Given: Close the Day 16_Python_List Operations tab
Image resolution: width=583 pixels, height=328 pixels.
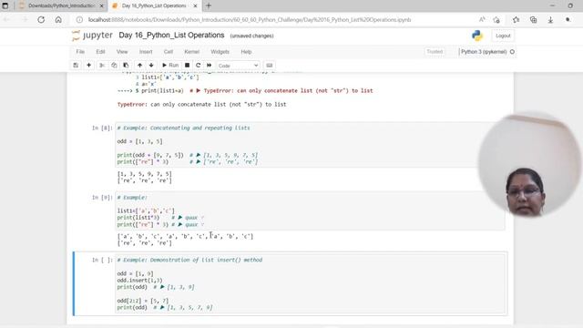Looking at the screenshot, I should pyautogui.click(x=195, y=6).
